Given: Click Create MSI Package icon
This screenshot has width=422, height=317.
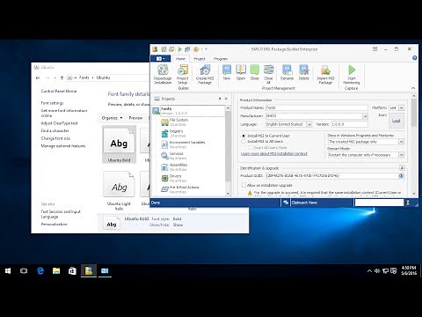Looking at the screenshot, I should tap(205, 74).
